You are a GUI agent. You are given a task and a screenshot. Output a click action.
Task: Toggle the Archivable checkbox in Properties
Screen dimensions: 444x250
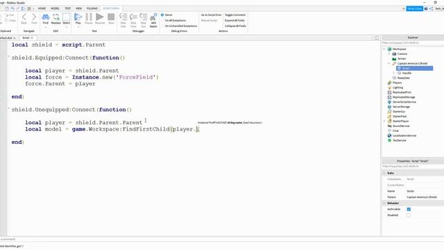pos(409,209)
